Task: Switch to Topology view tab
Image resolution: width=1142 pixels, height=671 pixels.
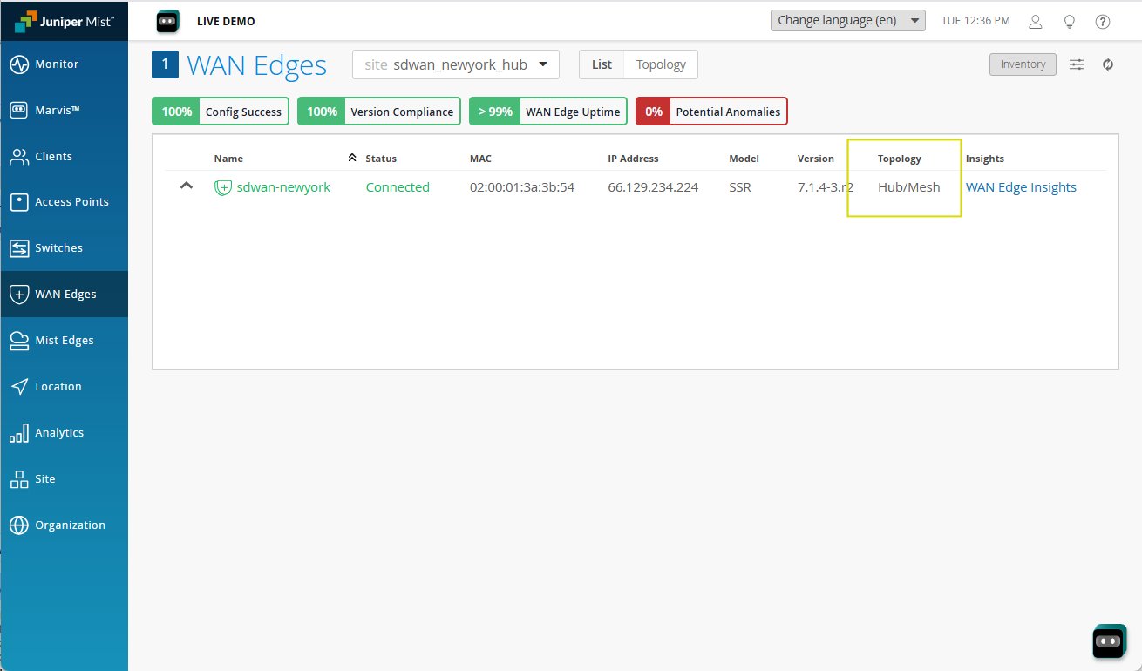Action: pyautogui.click(x=661, y=64)
